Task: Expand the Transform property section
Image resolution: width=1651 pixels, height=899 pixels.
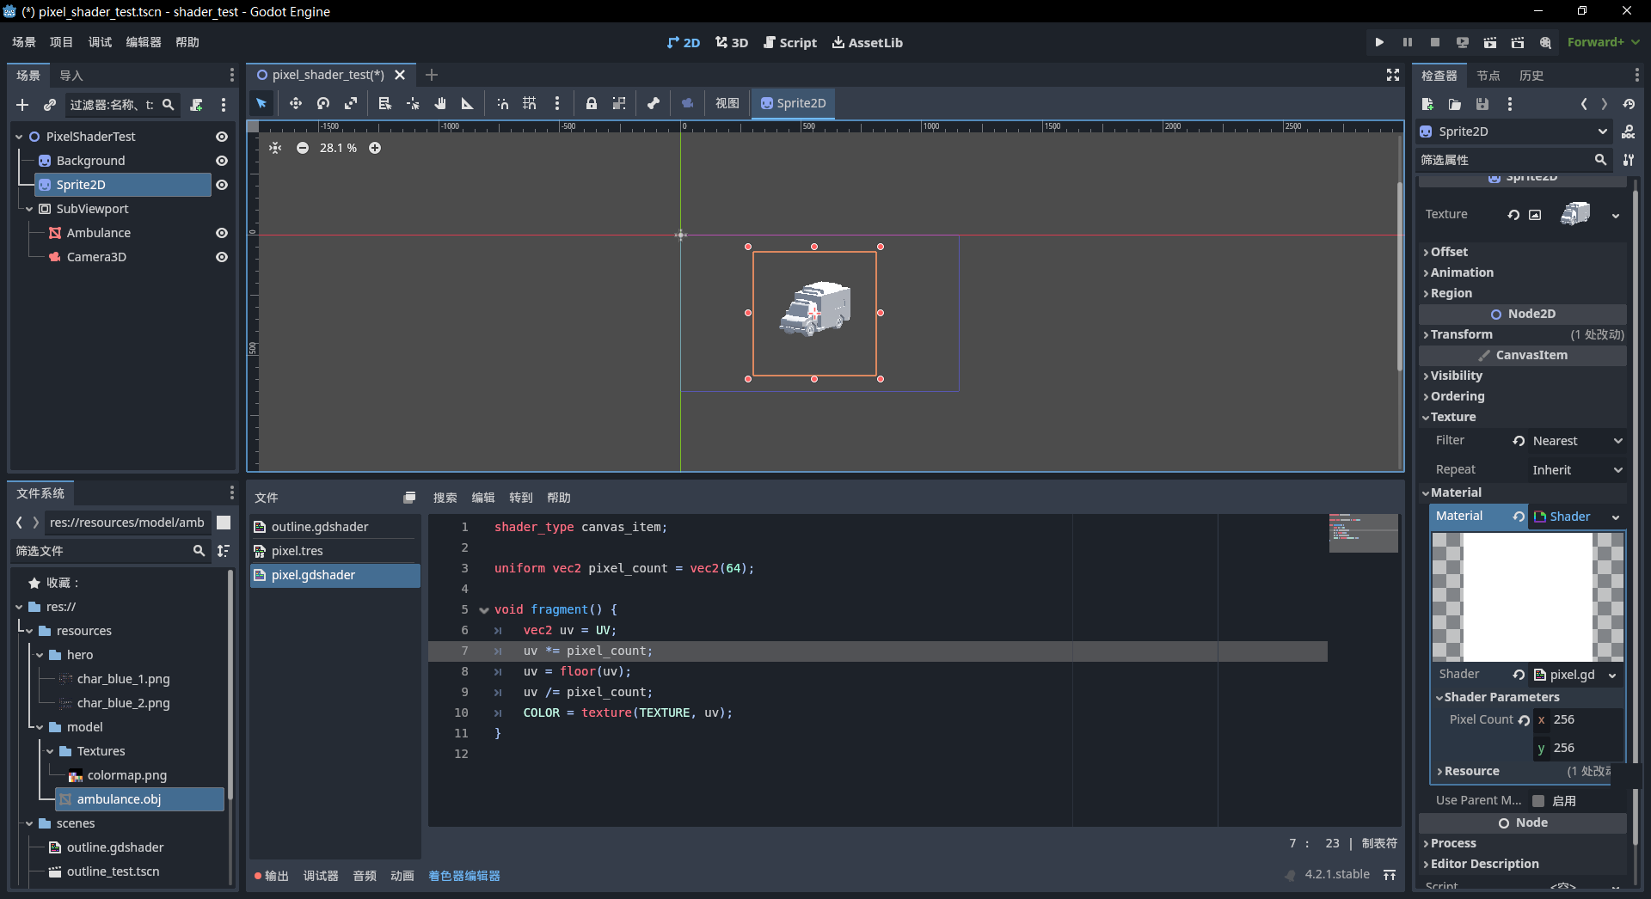Action: (1461, 334)
